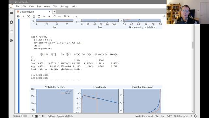This screenshot has height=118, width=209.
Task: Click the 'sev lognorm 10 cv' line
Action: click(x=57, y=43)
